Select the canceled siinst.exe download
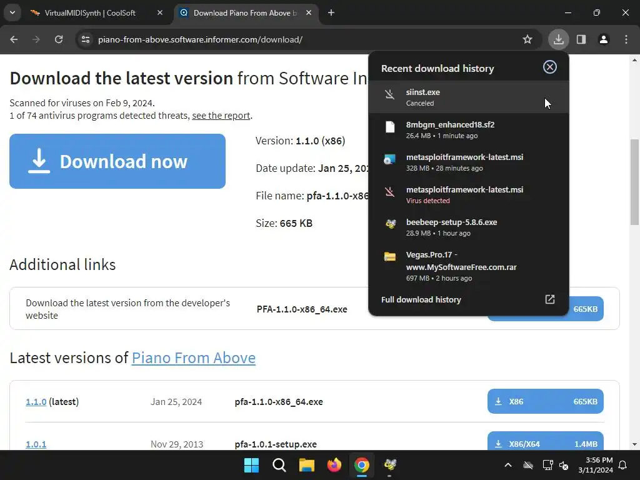640x480 pixels. pyautogui.click(x=469, y=97)
